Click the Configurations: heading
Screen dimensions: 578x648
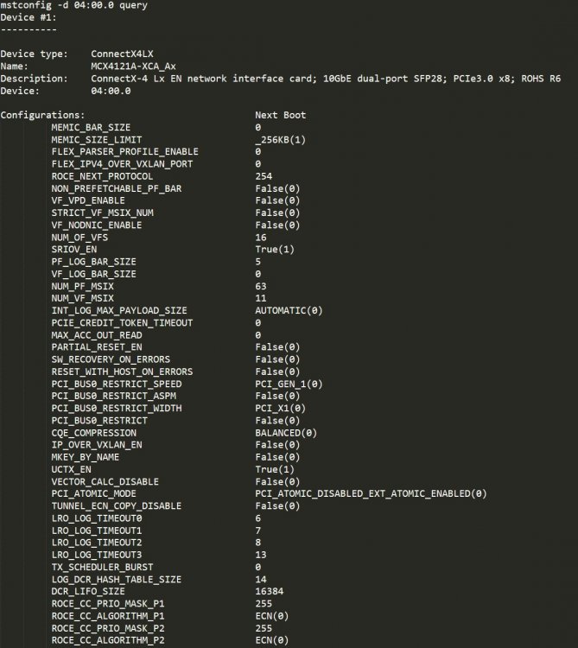[x=42, y=115]
